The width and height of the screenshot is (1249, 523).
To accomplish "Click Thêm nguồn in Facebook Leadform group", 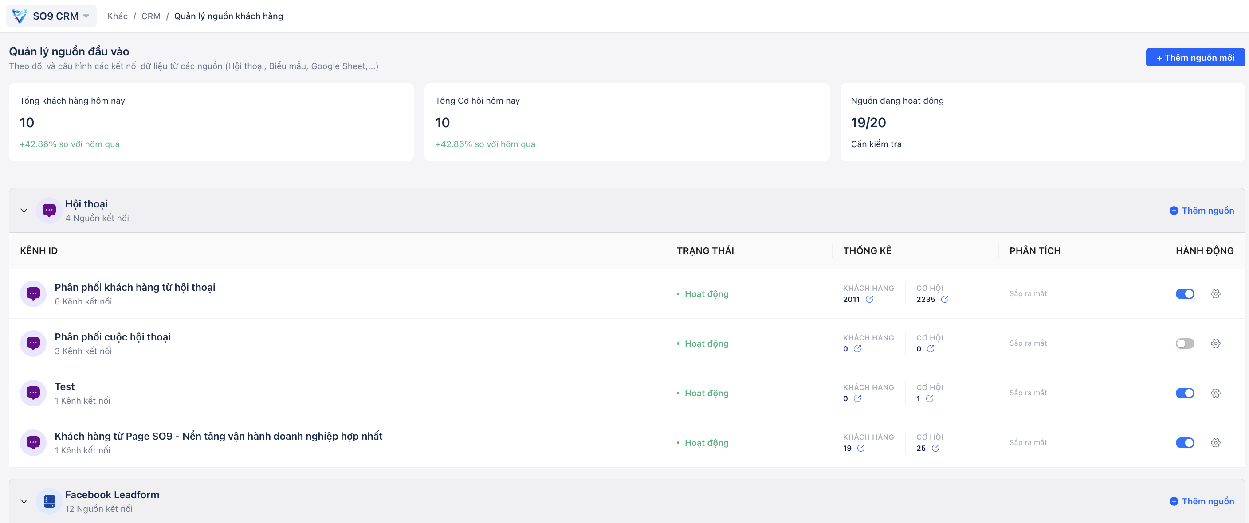I will click(1202, 501).
